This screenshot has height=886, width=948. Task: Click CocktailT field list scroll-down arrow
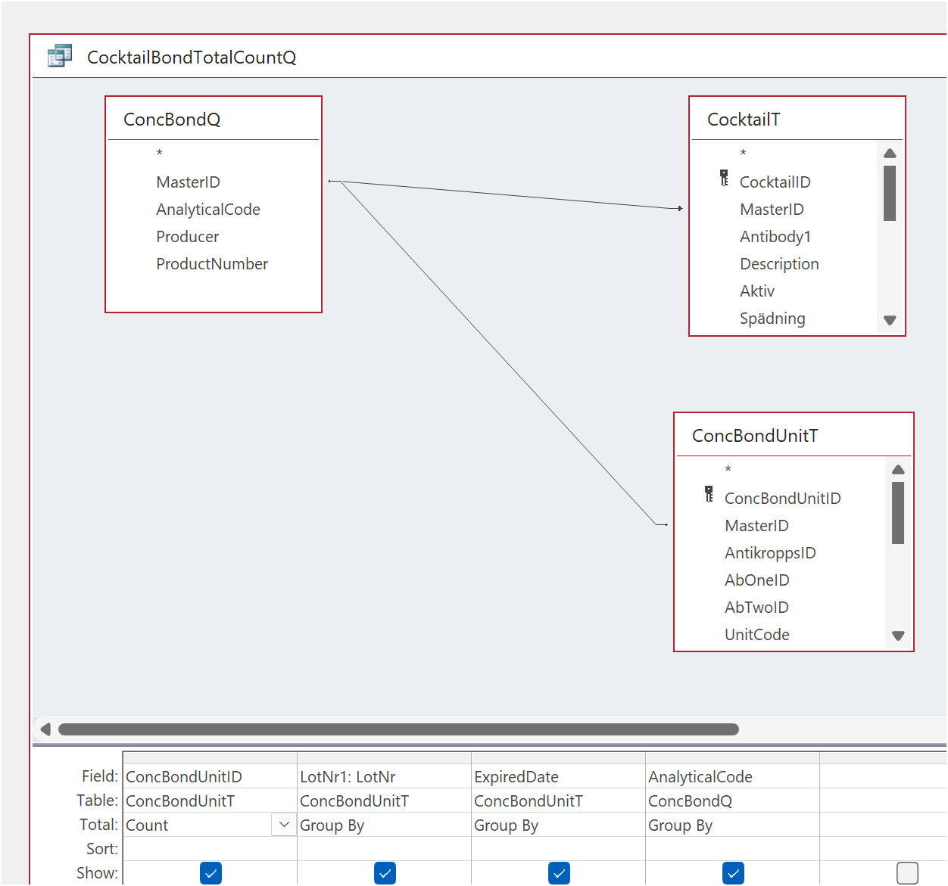pos(890,320)
